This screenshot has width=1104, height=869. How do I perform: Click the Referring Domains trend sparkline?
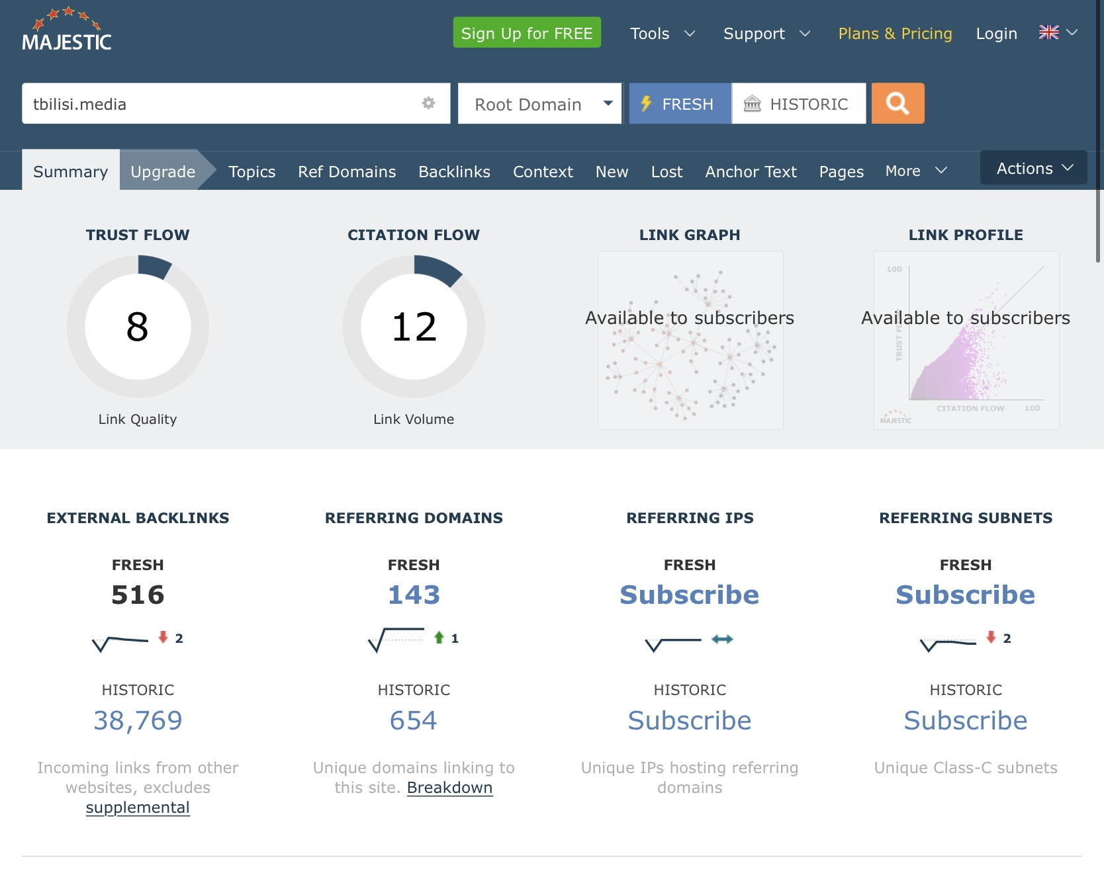(396, 640)
